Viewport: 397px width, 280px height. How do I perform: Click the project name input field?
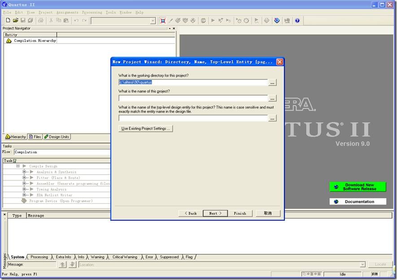point(193,98)
